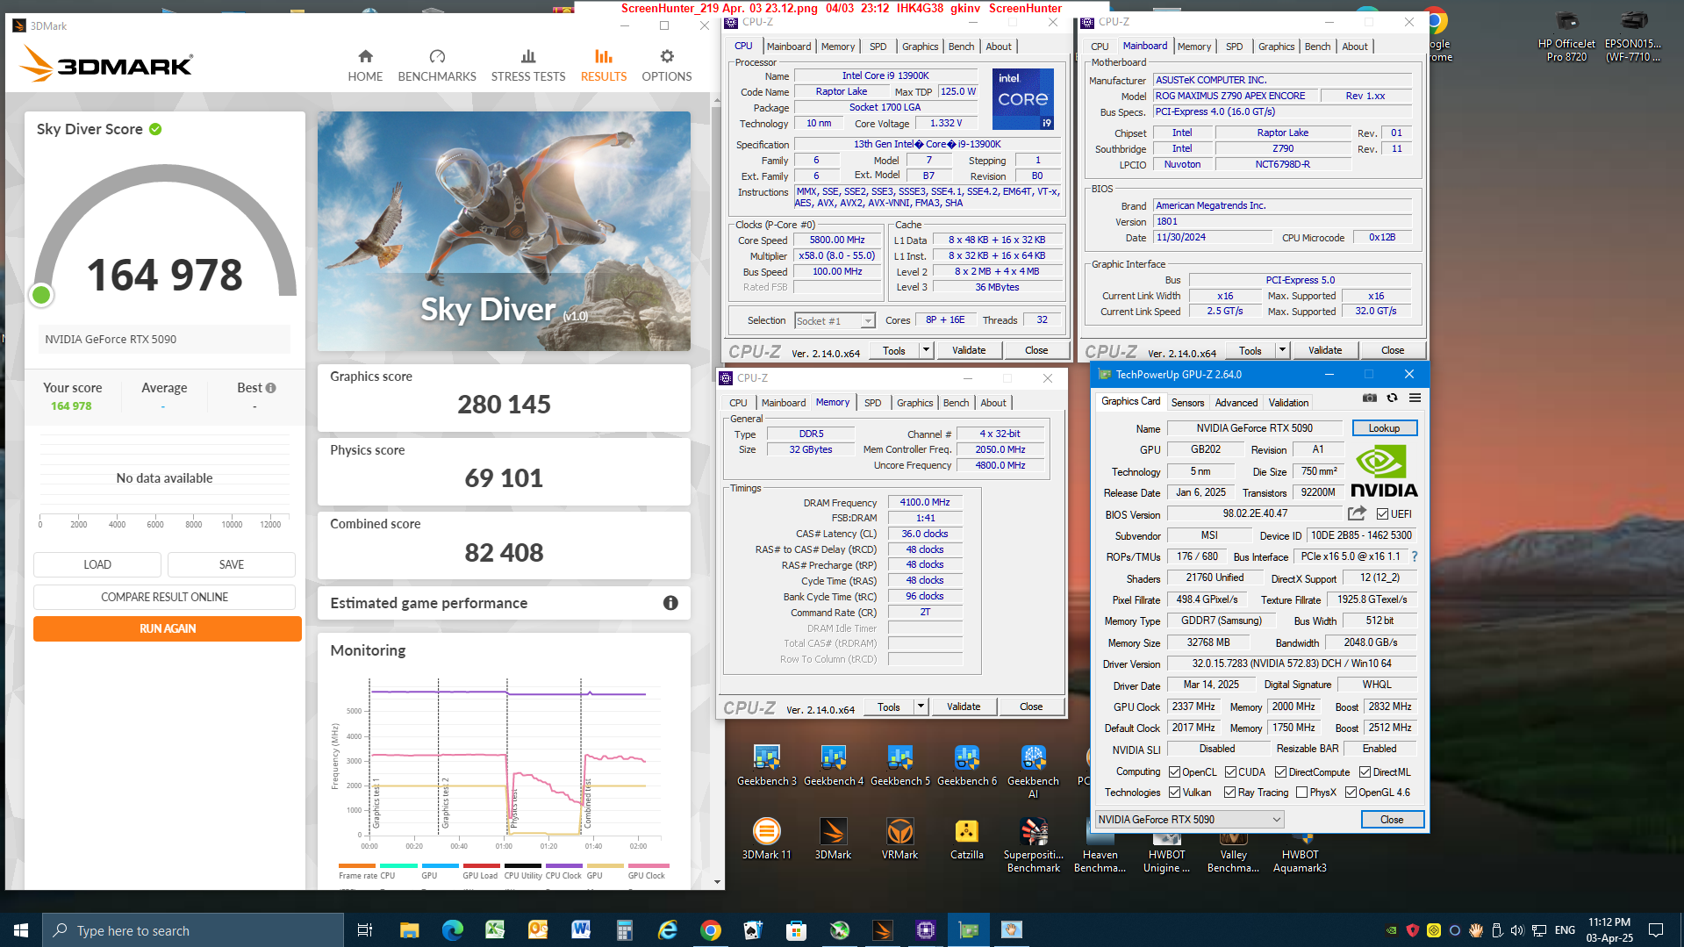Screen dimensions: 1684x947
Task: Open the GPU selection dropdown in GPU-Z
Action: pos(1189,820)
